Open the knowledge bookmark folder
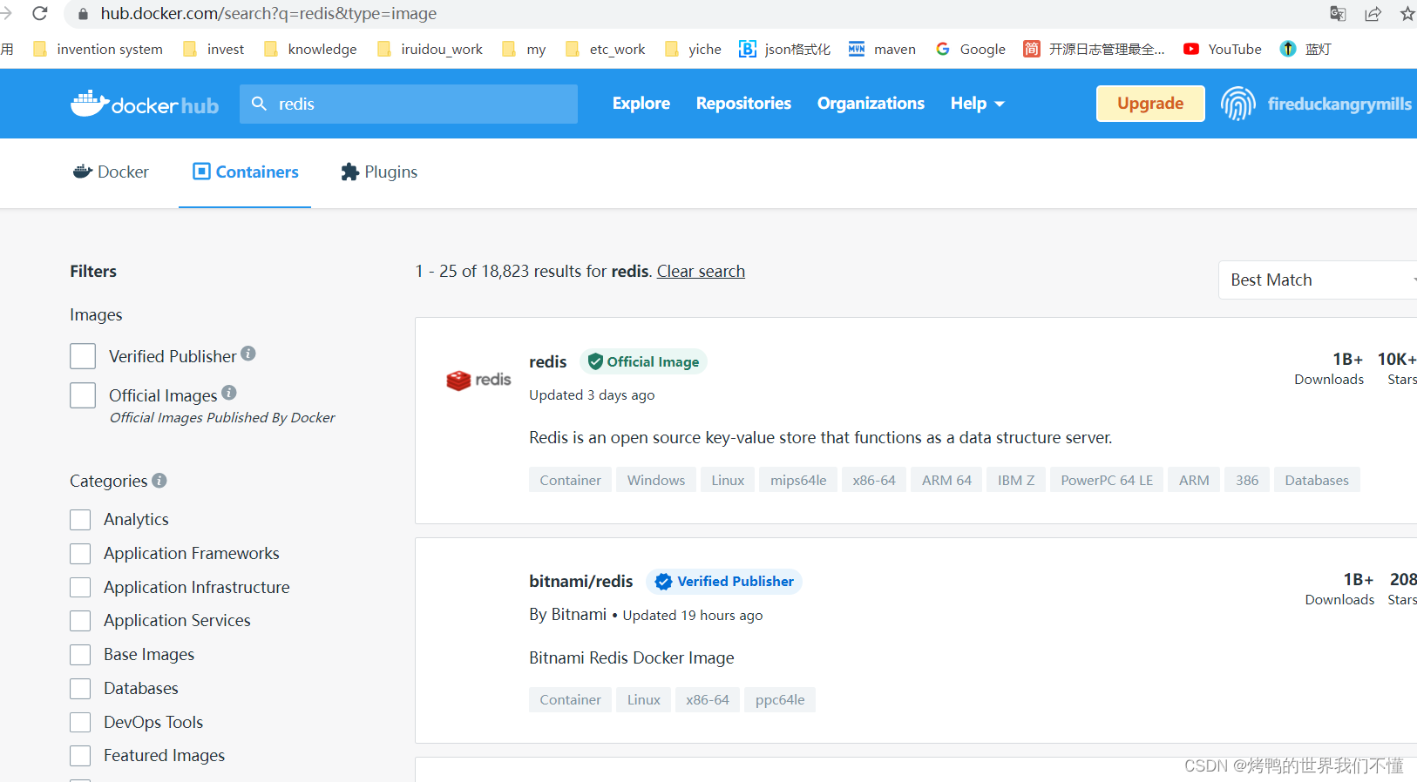 (310, 49)
